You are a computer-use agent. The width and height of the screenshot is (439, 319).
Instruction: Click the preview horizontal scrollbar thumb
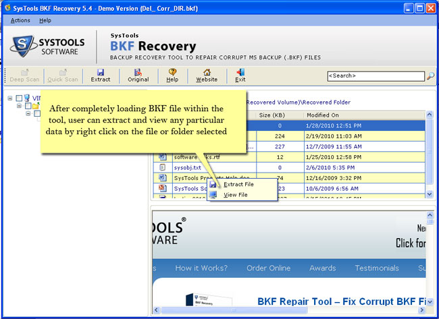(x=234, y=310)
